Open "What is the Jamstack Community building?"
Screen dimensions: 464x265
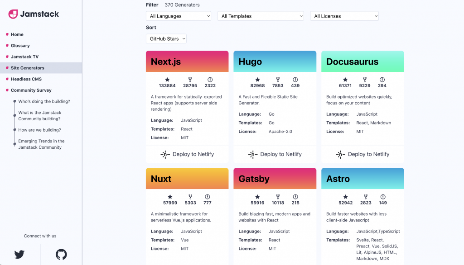point(40,115)
